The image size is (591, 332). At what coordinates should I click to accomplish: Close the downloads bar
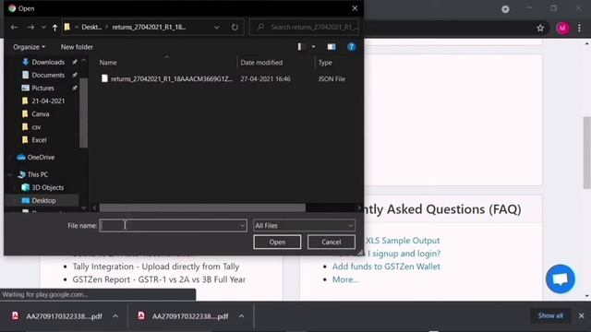click(581, 315)
